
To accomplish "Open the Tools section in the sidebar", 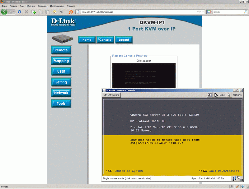I will coord(61,104).
